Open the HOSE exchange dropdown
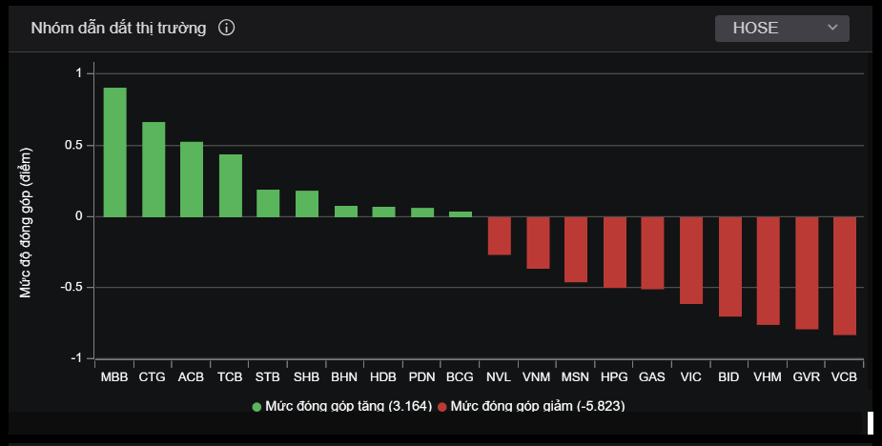This screenshot has width=882, height=446. [x=781, y=29]
